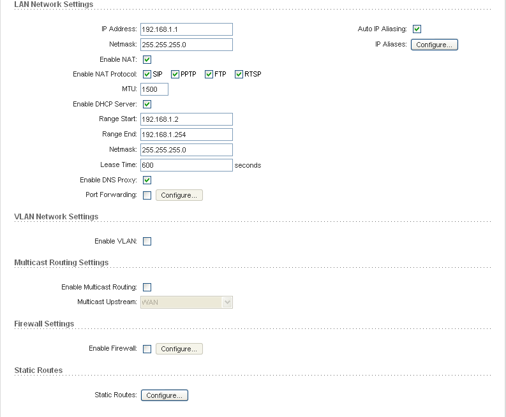Toggle the PPTP NAT protocol checkbox
Viewport: 506px width, 417px height.
tap(175, 75)
